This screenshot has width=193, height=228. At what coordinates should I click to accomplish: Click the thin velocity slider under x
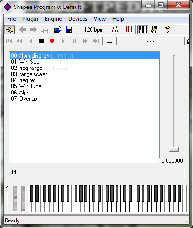click(x=7, y=202)
